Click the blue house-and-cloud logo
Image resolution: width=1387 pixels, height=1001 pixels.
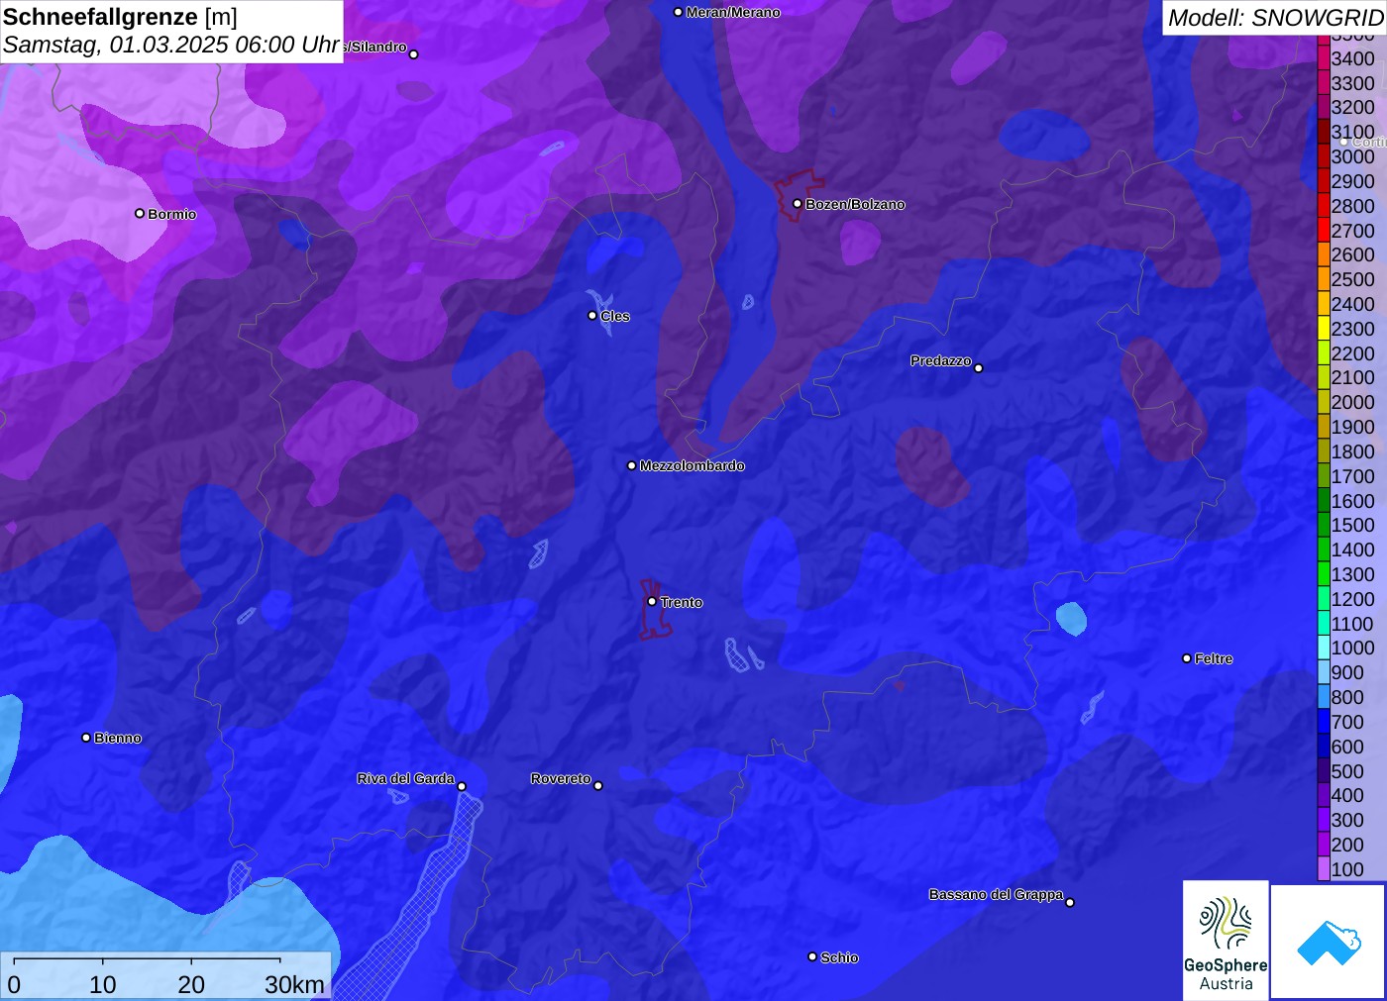[1329, 942]
